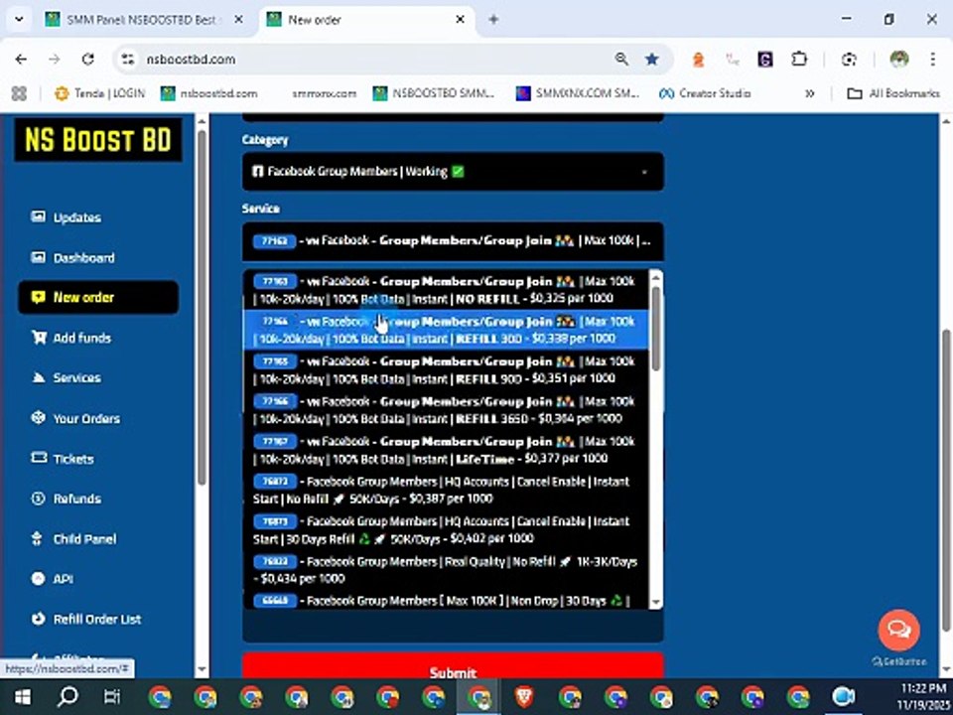Select service 77167 LifeTime option

(446, 450)
